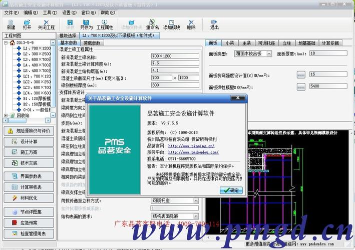Image resolution: width=355 pixels, height=250 pixels.
Task: Click project tree scroll-up arrow
Action: 53,42
